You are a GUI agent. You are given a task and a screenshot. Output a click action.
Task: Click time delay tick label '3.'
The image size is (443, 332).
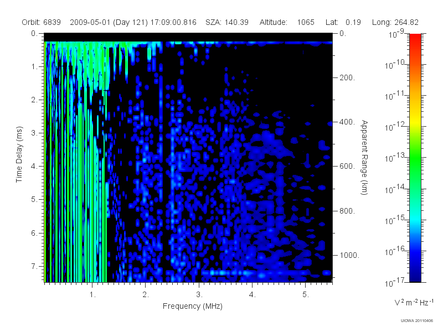tap(34, 133)
